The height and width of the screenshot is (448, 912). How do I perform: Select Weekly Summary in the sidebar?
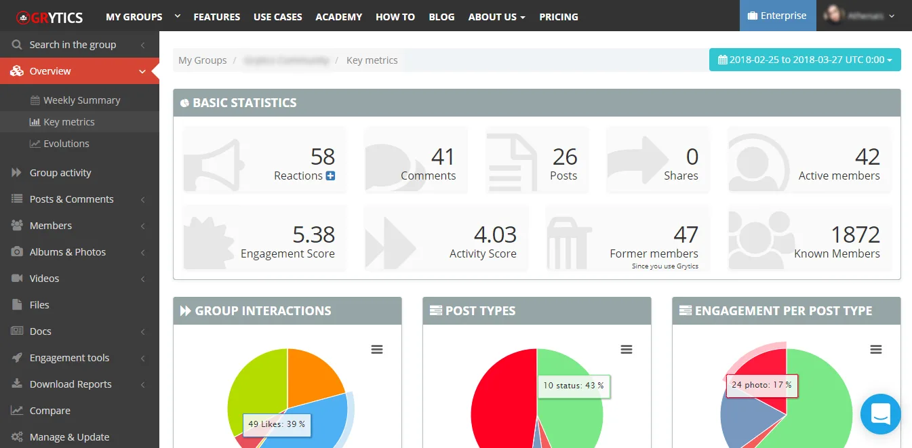coord(81,100)
